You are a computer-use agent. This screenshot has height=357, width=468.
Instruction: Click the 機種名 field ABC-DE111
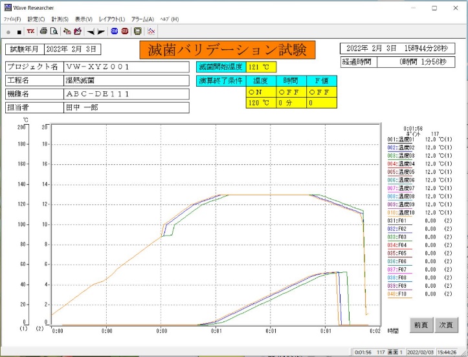click(127, 94)
